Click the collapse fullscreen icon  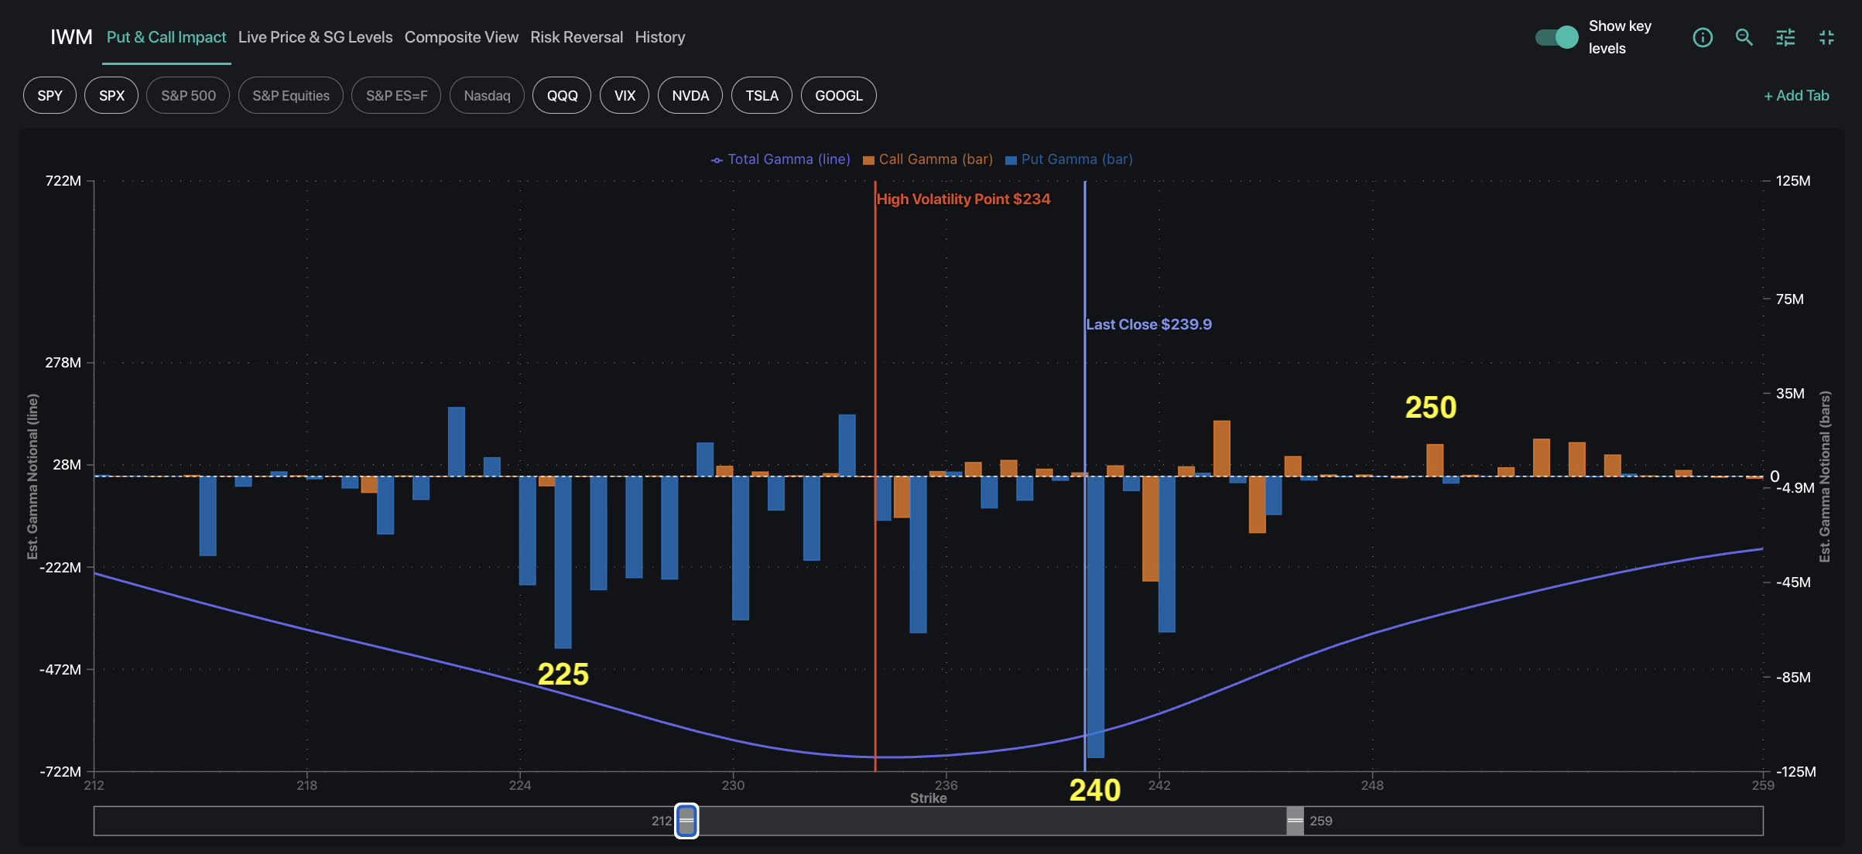pyautogui.click(x=1826, y=37)
